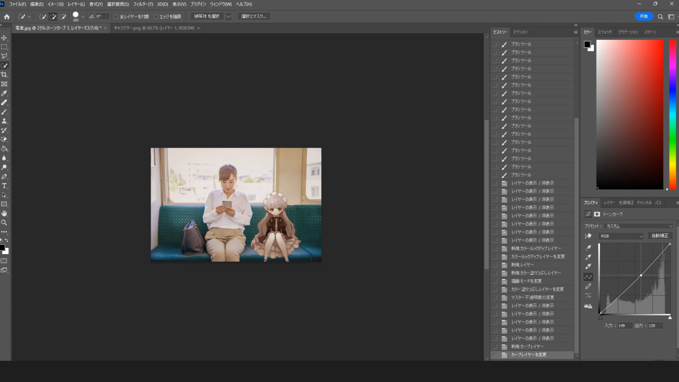
Task: Switch to the レイヤー panel tab
Action: point(609,203)
